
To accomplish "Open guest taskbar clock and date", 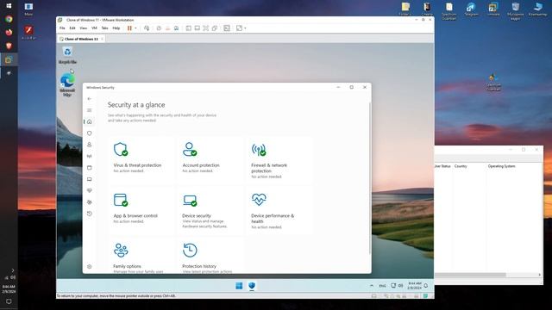I will [414, 285].
